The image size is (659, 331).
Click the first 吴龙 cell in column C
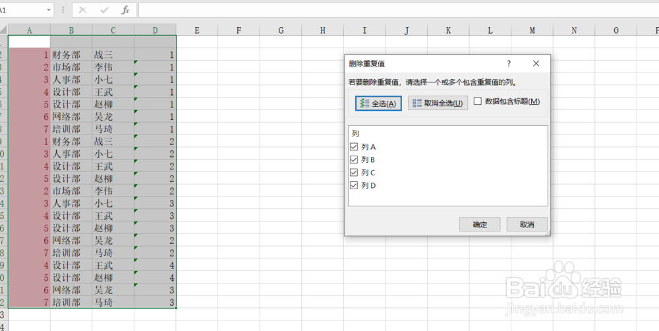113,117
